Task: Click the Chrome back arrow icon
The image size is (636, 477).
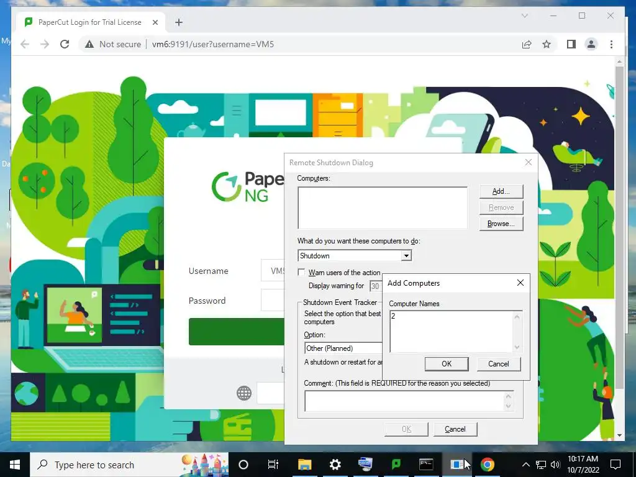Action: pos(25,44)
